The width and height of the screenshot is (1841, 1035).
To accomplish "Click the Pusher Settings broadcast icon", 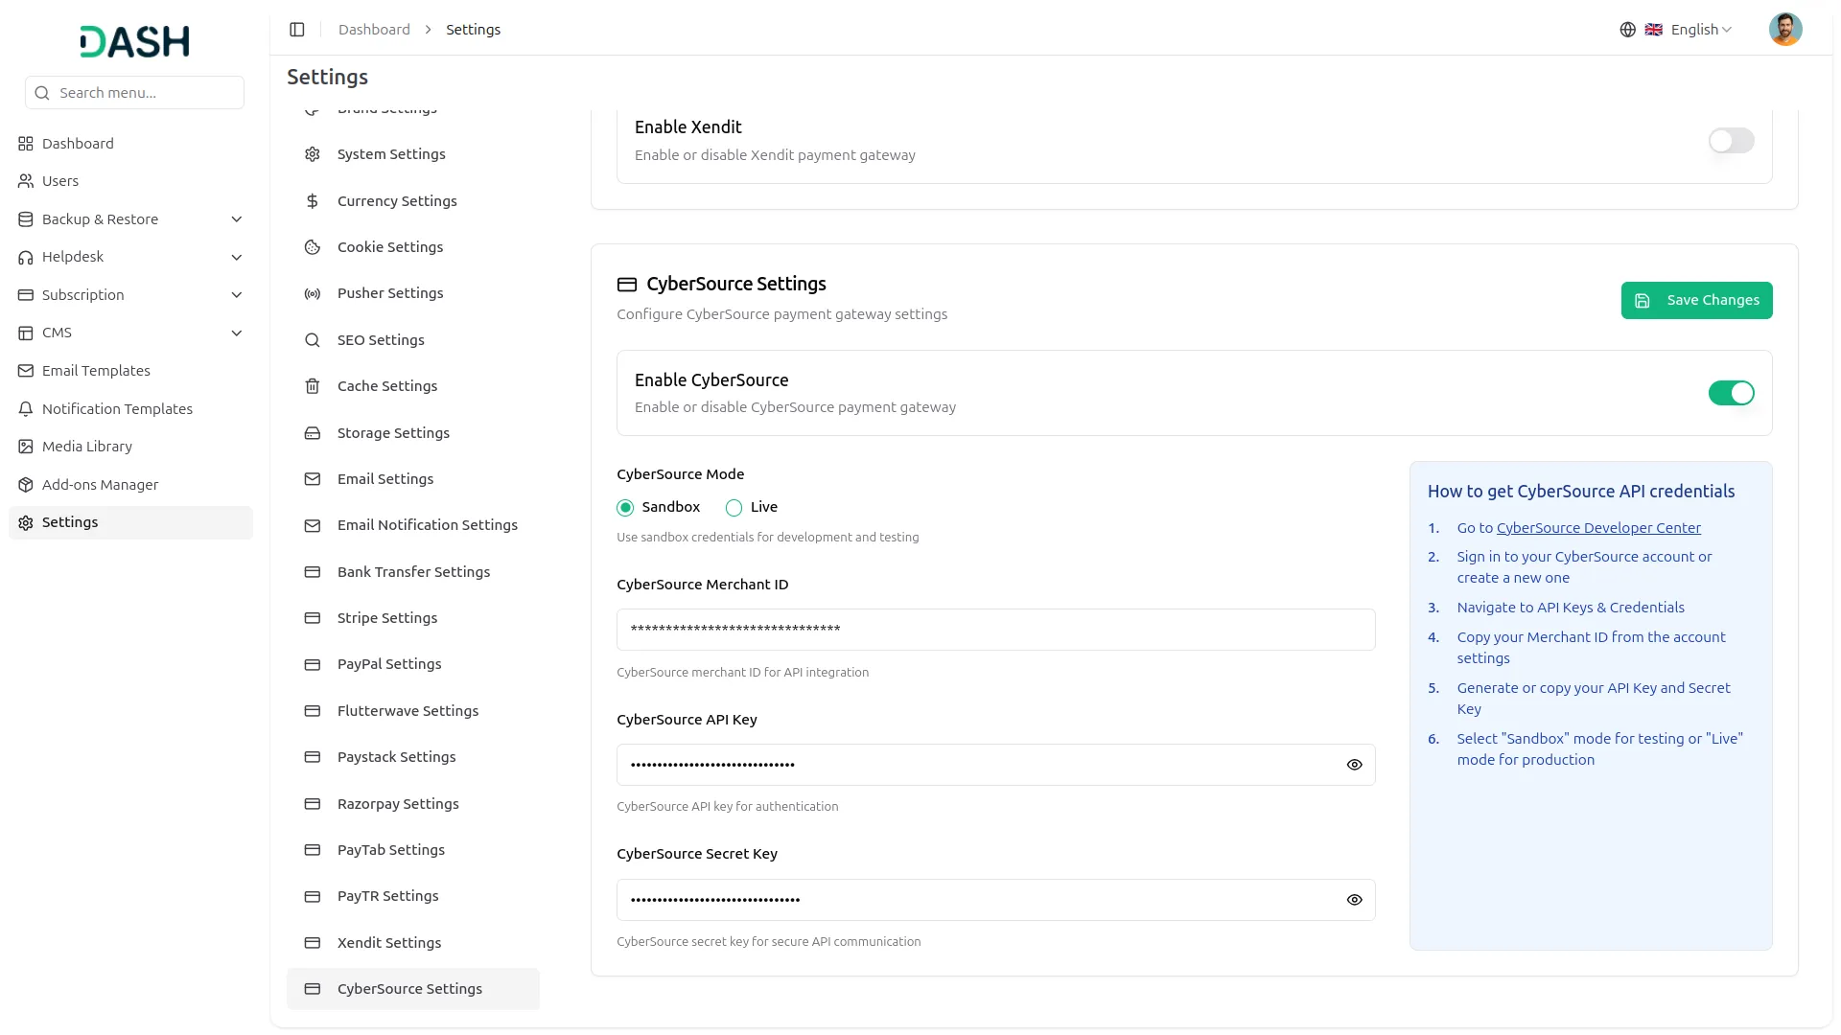I will click(313, 293).
